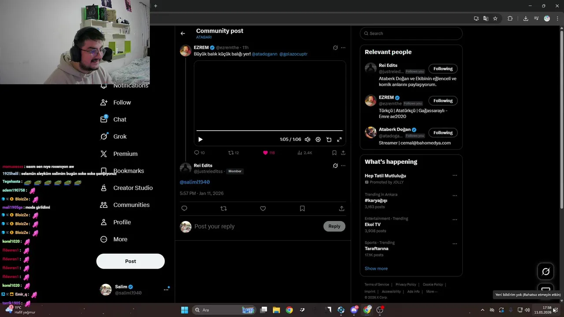Repost EZREM's post with 12 reposts
Screen dimensions: 564x317
tap(233, 153)
